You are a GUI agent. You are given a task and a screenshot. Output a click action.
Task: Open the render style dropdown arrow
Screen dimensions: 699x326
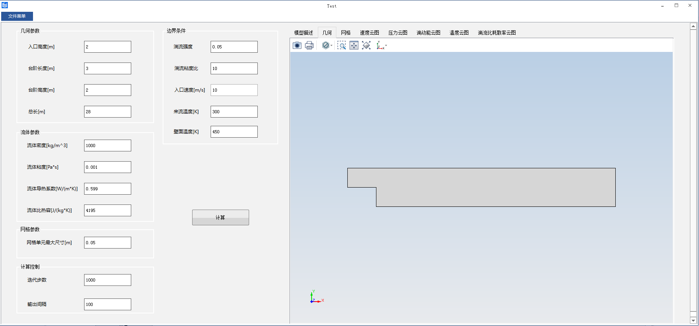point(332,46)
